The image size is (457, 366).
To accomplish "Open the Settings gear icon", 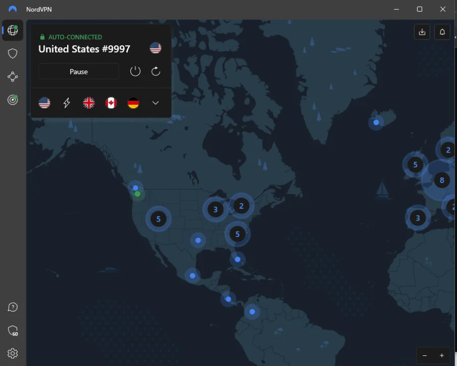I will (13, 353).
